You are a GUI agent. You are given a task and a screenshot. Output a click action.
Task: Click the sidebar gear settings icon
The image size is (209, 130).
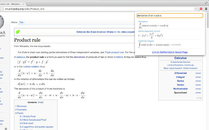click(x=6, y=129)
